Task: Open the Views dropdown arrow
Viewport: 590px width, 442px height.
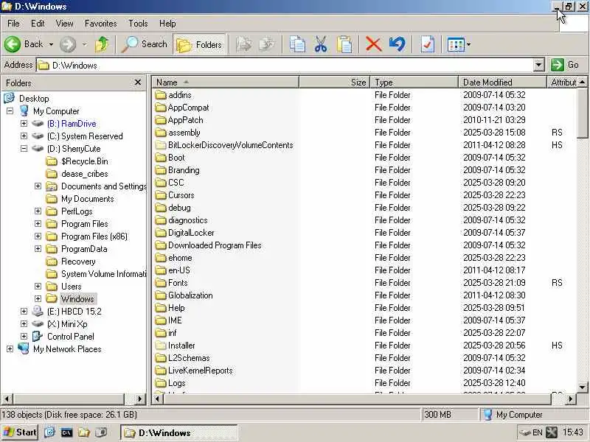Action: (x=468, y=45)
